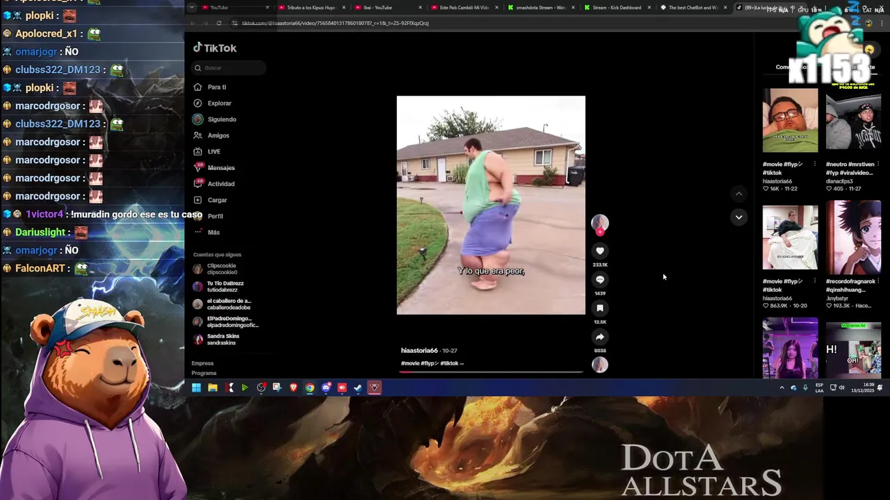Share the video with arrow icon
Viewport: 890px width, 500px height.
tap(600, 337)
